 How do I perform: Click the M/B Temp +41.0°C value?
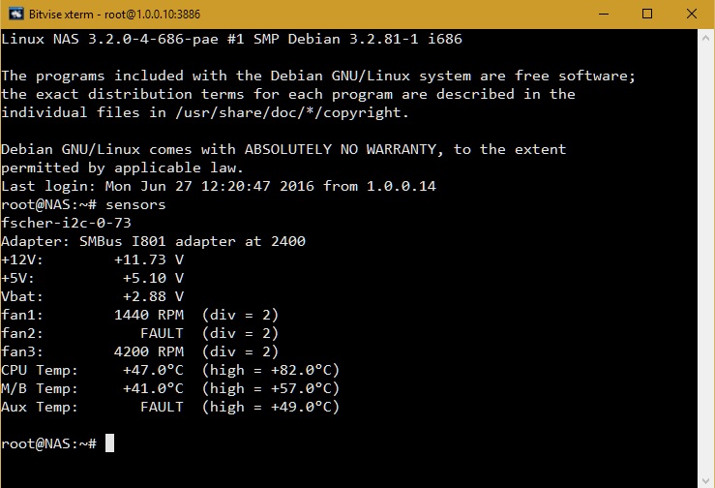[153, 388]
